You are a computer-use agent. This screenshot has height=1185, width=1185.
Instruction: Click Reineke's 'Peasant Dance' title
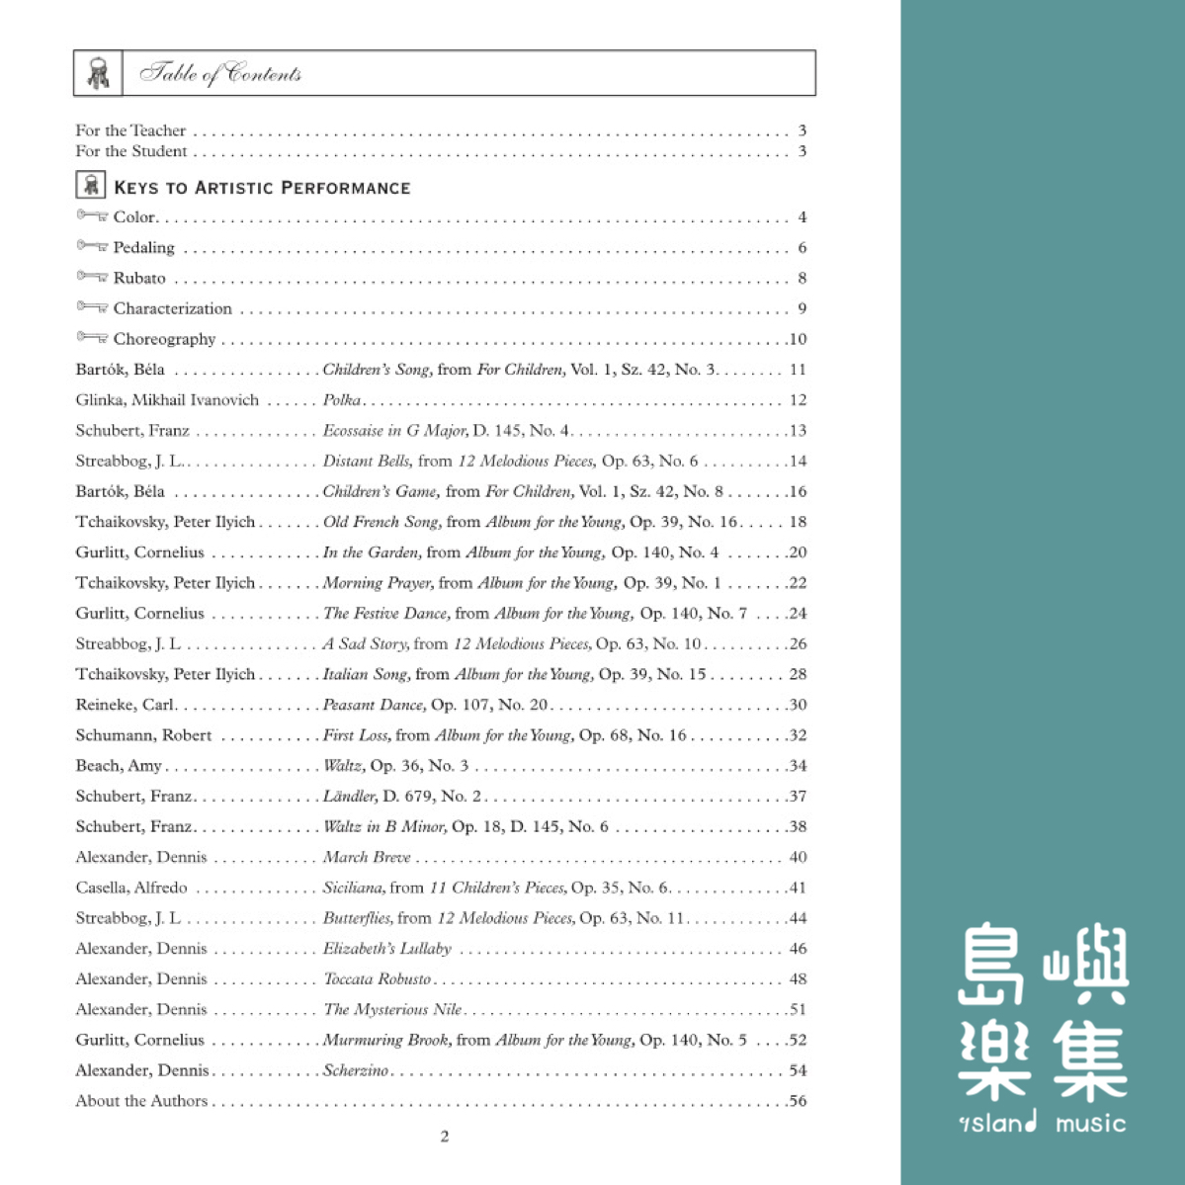coord(375,705)
